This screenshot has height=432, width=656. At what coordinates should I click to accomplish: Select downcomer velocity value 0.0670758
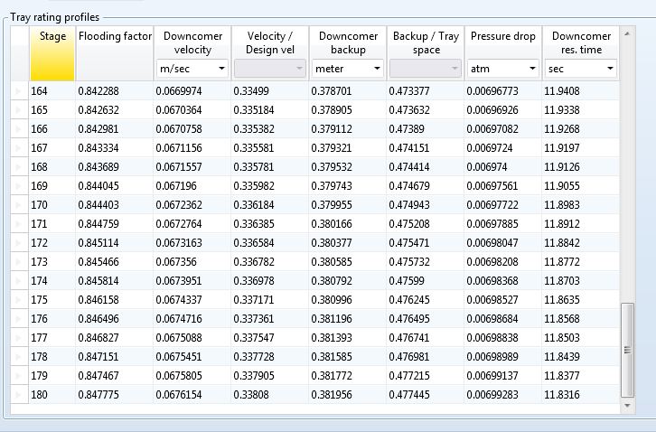pyautogui.click(x=192, y=129)
